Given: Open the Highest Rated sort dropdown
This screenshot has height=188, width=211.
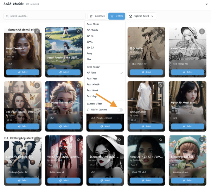Looking at the screenshot, I should tap(141, 16).
